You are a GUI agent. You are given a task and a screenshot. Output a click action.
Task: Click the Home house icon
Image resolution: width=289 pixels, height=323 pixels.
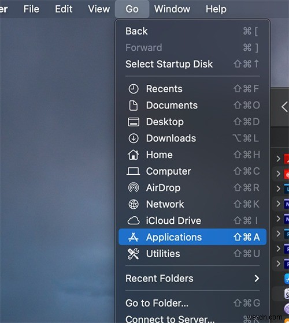(x=134, y=155)
